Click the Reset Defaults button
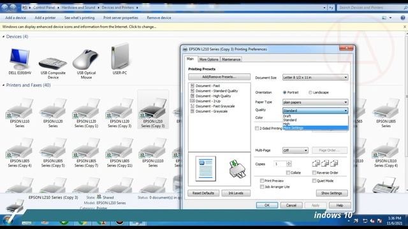Screen dimensions: 408x229 [x=203, y=193]
